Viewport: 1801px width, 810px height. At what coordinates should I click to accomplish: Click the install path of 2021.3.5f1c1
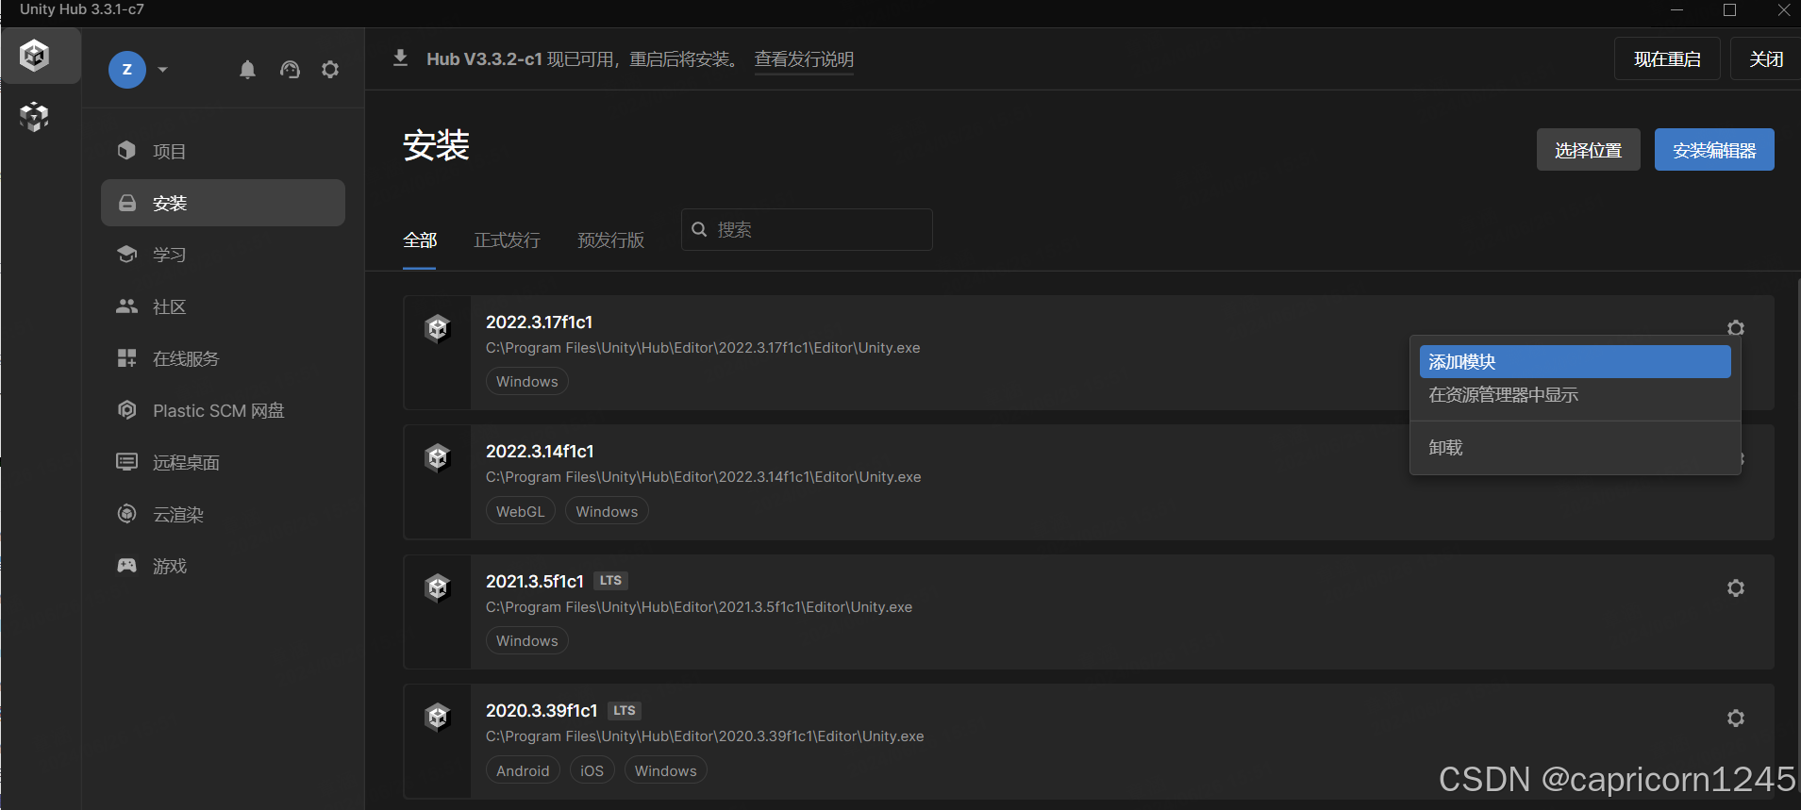(699, 607)
